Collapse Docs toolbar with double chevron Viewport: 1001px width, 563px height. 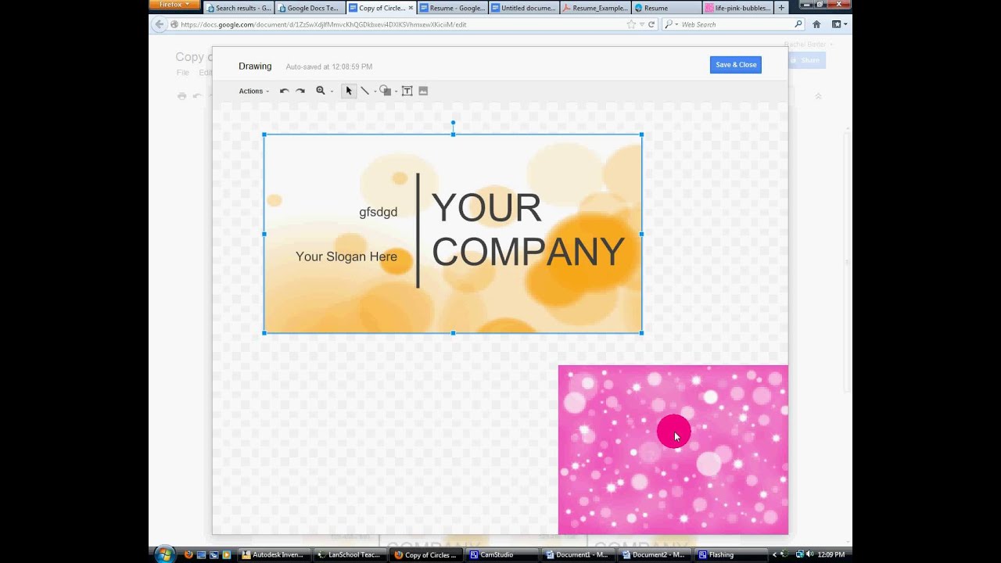click(x=818, y=95)
